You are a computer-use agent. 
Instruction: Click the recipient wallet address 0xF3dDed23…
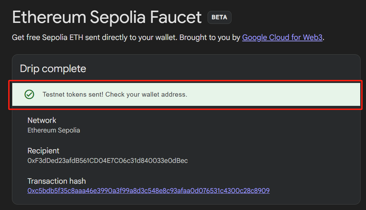point(108,160)
